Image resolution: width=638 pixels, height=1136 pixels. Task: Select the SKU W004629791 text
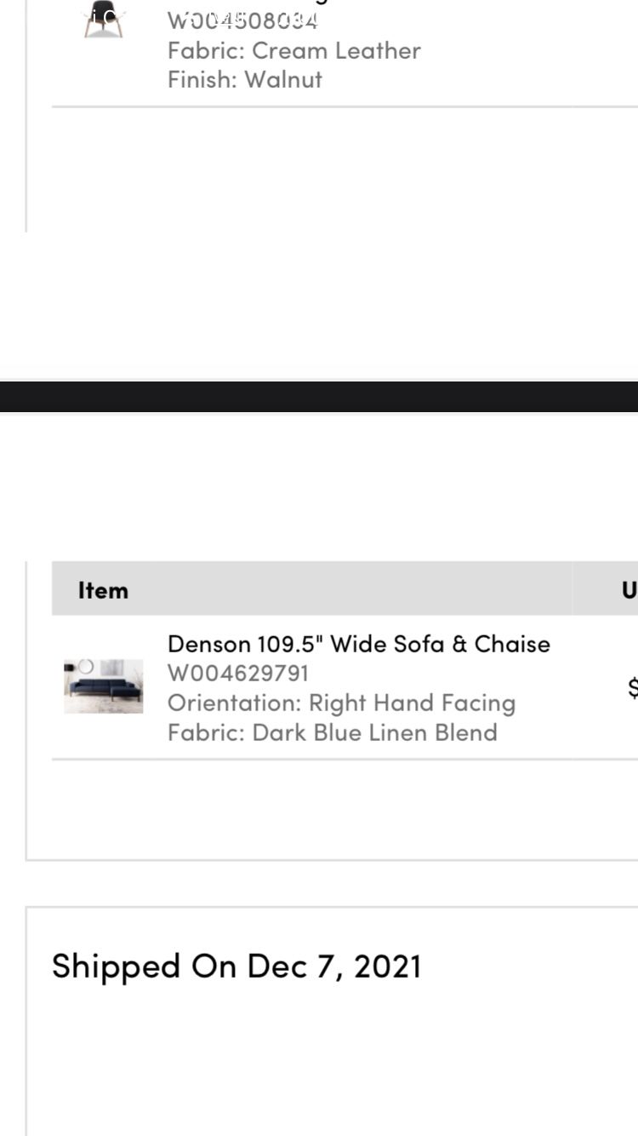click(x=238, y=673)
